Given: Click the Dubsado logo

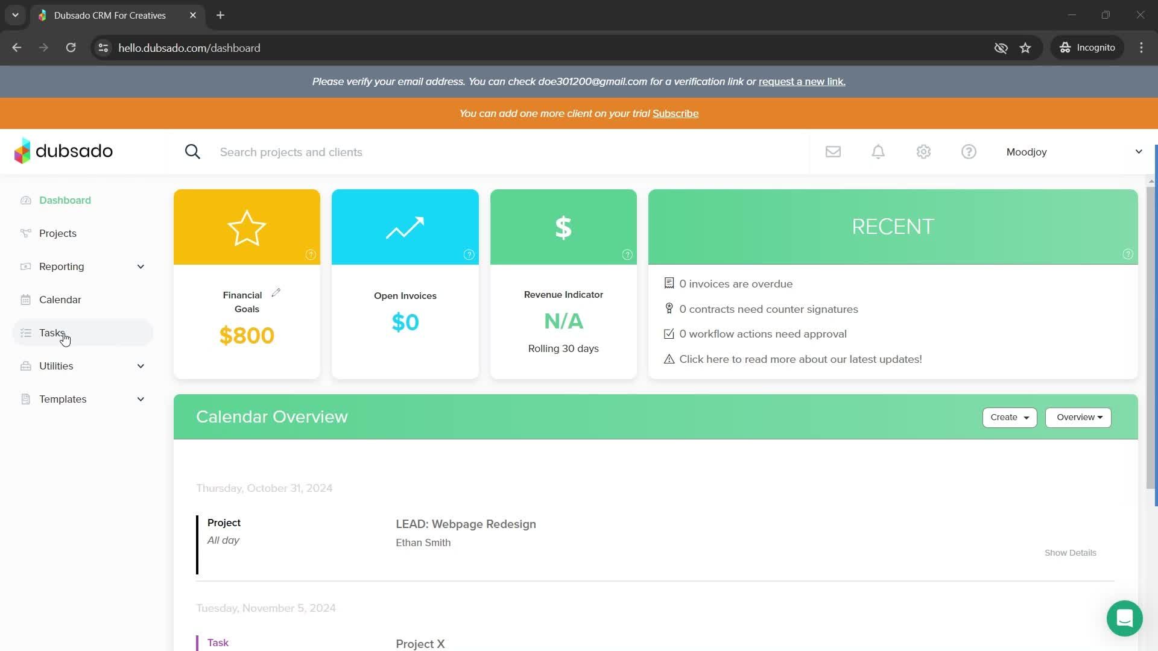Looking at the screenshot, I should (63, 151).
